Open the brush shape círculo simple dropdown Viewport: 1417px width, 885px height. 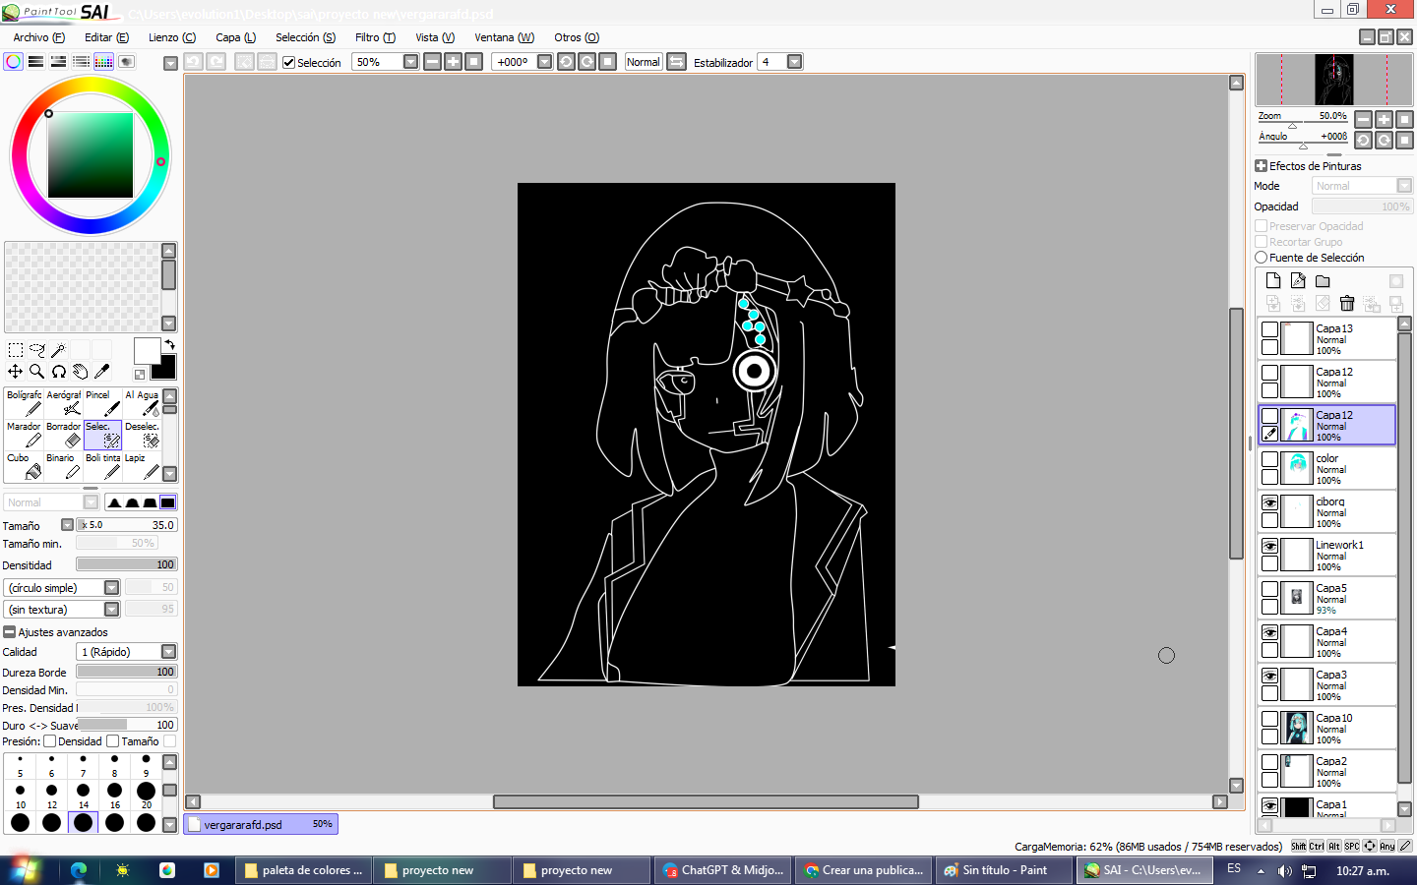pos(111,588)
